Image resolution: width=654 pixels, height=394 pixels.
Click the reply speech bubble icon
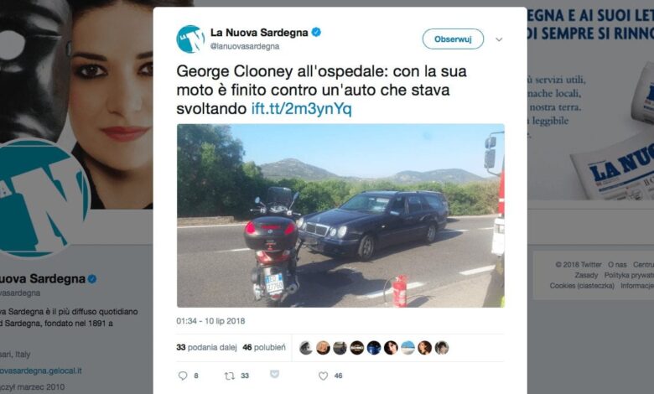point(183,376)
